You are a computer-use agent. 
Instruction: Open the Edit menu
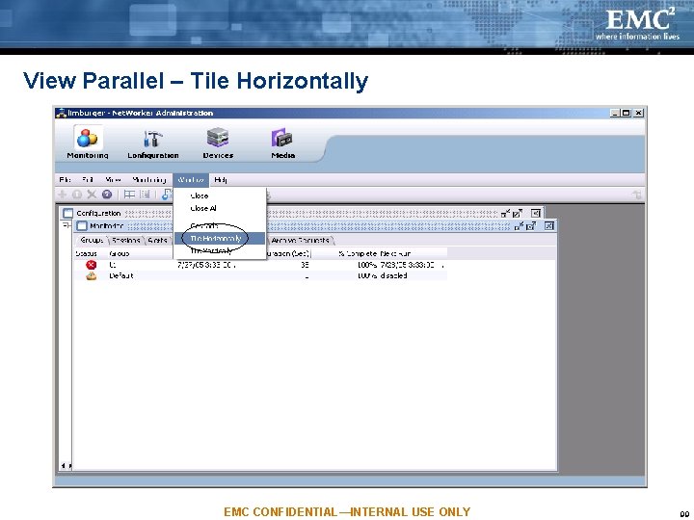(x=88, y=179)
